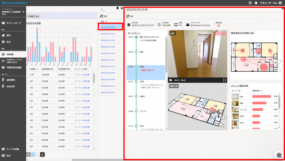Open notifications bell icon
Screen dimensions: 285x161
click(x=256, y=3)
